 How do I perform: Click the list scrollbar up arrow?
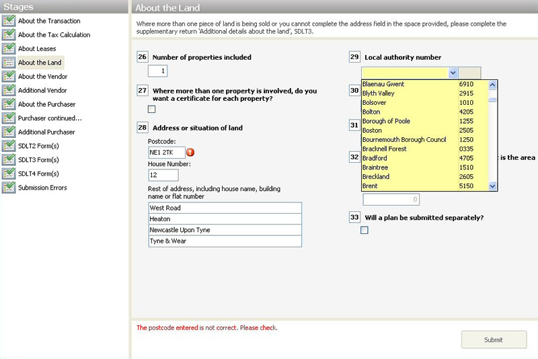492,84
